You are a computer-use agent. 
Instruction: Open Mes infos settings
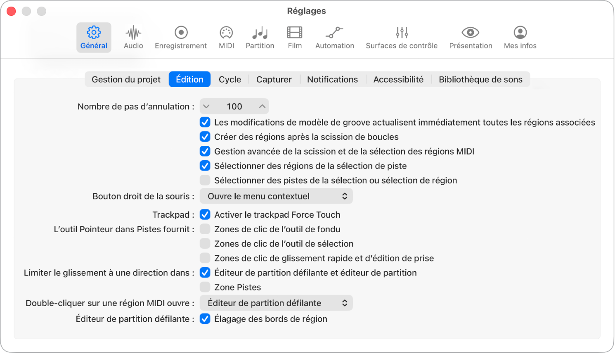tap(519, 37)
